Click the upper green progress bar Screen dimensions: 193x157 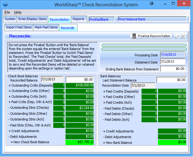[144, 45]
